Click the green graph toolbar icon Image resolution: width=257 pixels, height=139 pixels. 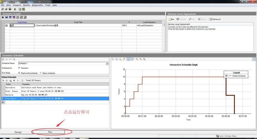(x=24, y=9)
